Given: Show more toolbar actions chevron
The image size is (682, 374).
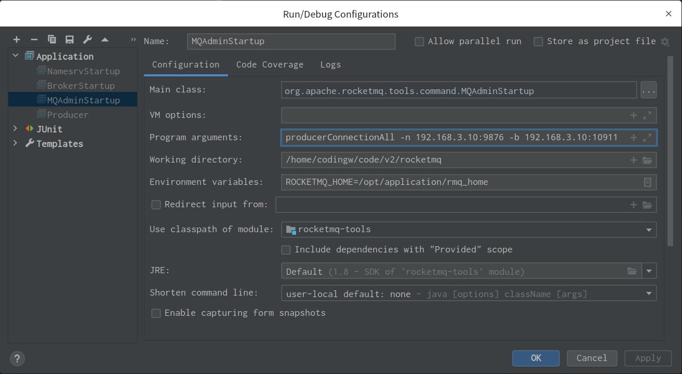Looking at the screenshot, I should click(x=133, y=39).
